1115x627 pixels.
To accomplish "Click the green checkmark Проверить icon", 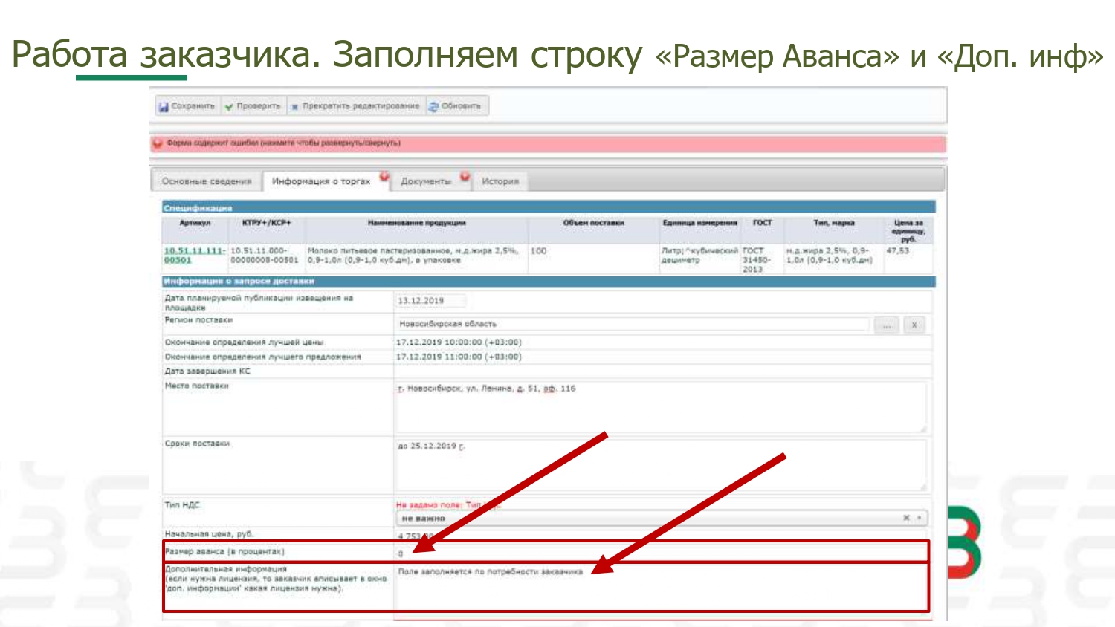I will click(x=229, y=107).
